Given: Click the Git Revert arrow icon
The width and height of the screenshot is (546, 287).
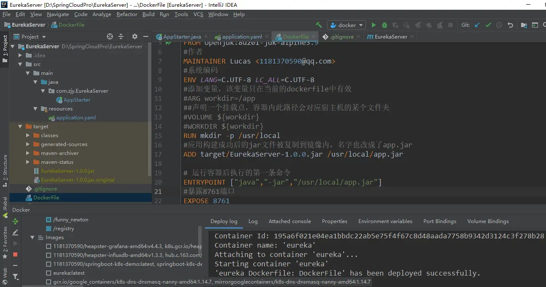Looking at the screenshot, I should pyautogui.click(x=510, y=25).
